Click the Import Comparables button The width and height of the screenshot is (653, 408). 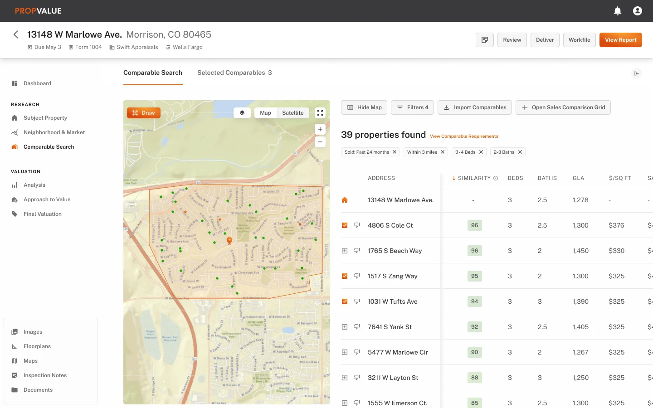click(475, 107)
